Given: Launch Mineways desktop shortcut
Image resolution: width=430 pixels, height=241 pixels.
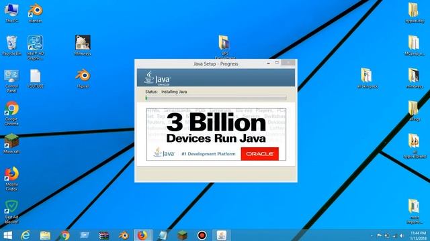Looking at the screenshot, I should pos(83,46).
